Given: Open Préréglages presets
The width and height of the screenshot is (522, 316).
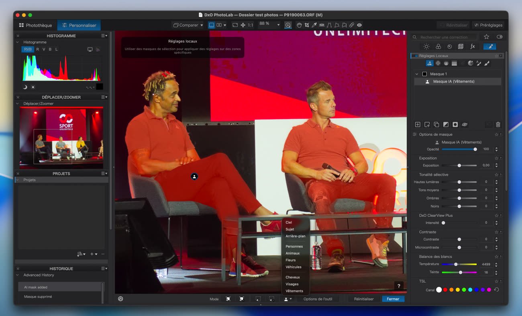Looking at the screenshot, I should (x=488, y=25).
